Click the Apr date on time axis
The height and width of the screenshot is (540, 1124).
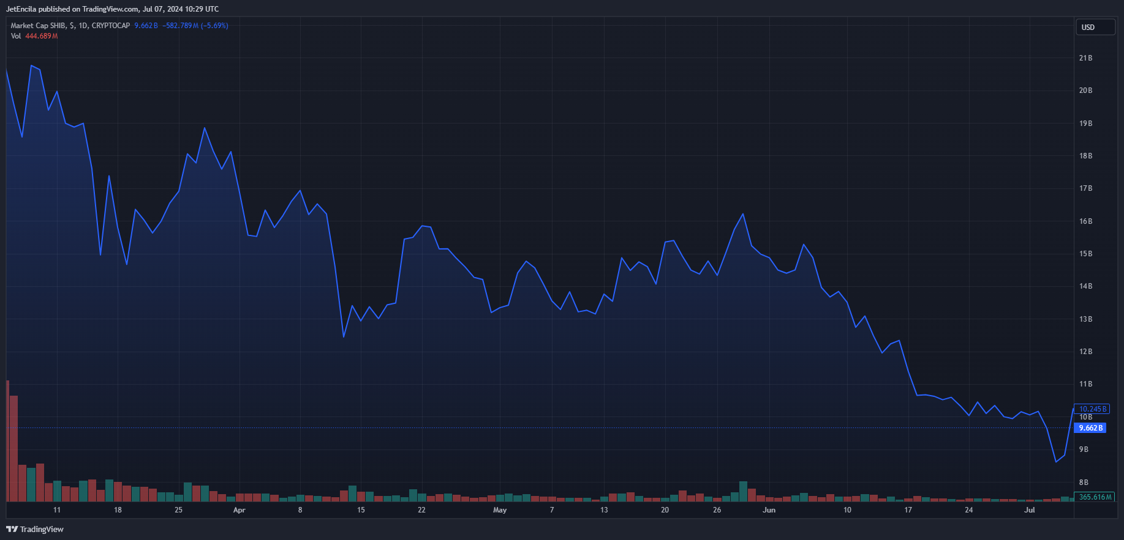(239, 510)
